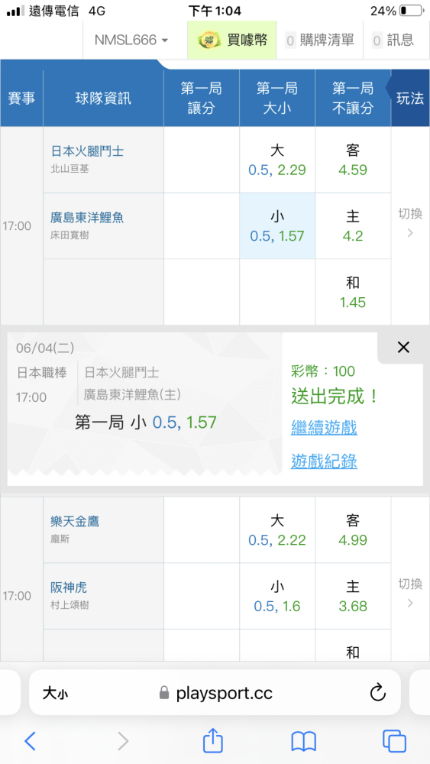
Task: Open Safari share sheet icon
Action: point(213,740)
